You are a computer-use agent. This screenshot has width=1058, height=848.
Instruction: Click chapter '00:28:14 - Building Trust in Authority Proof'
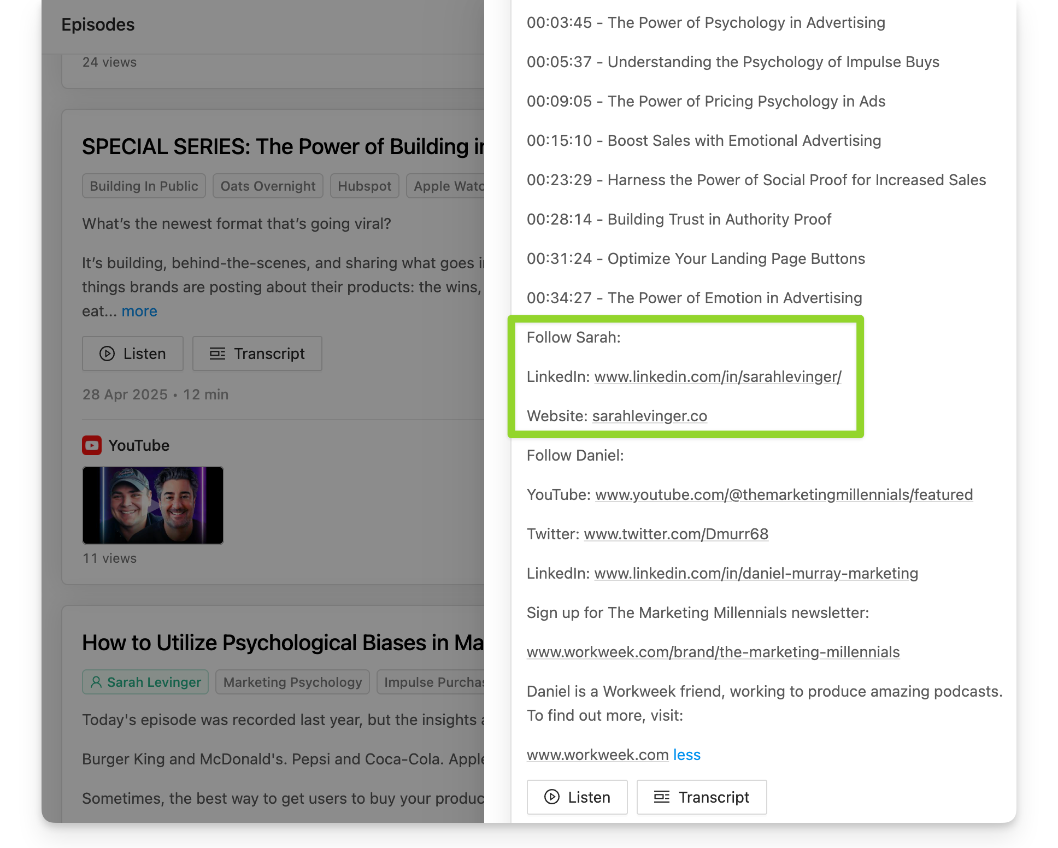click(679, 219)
